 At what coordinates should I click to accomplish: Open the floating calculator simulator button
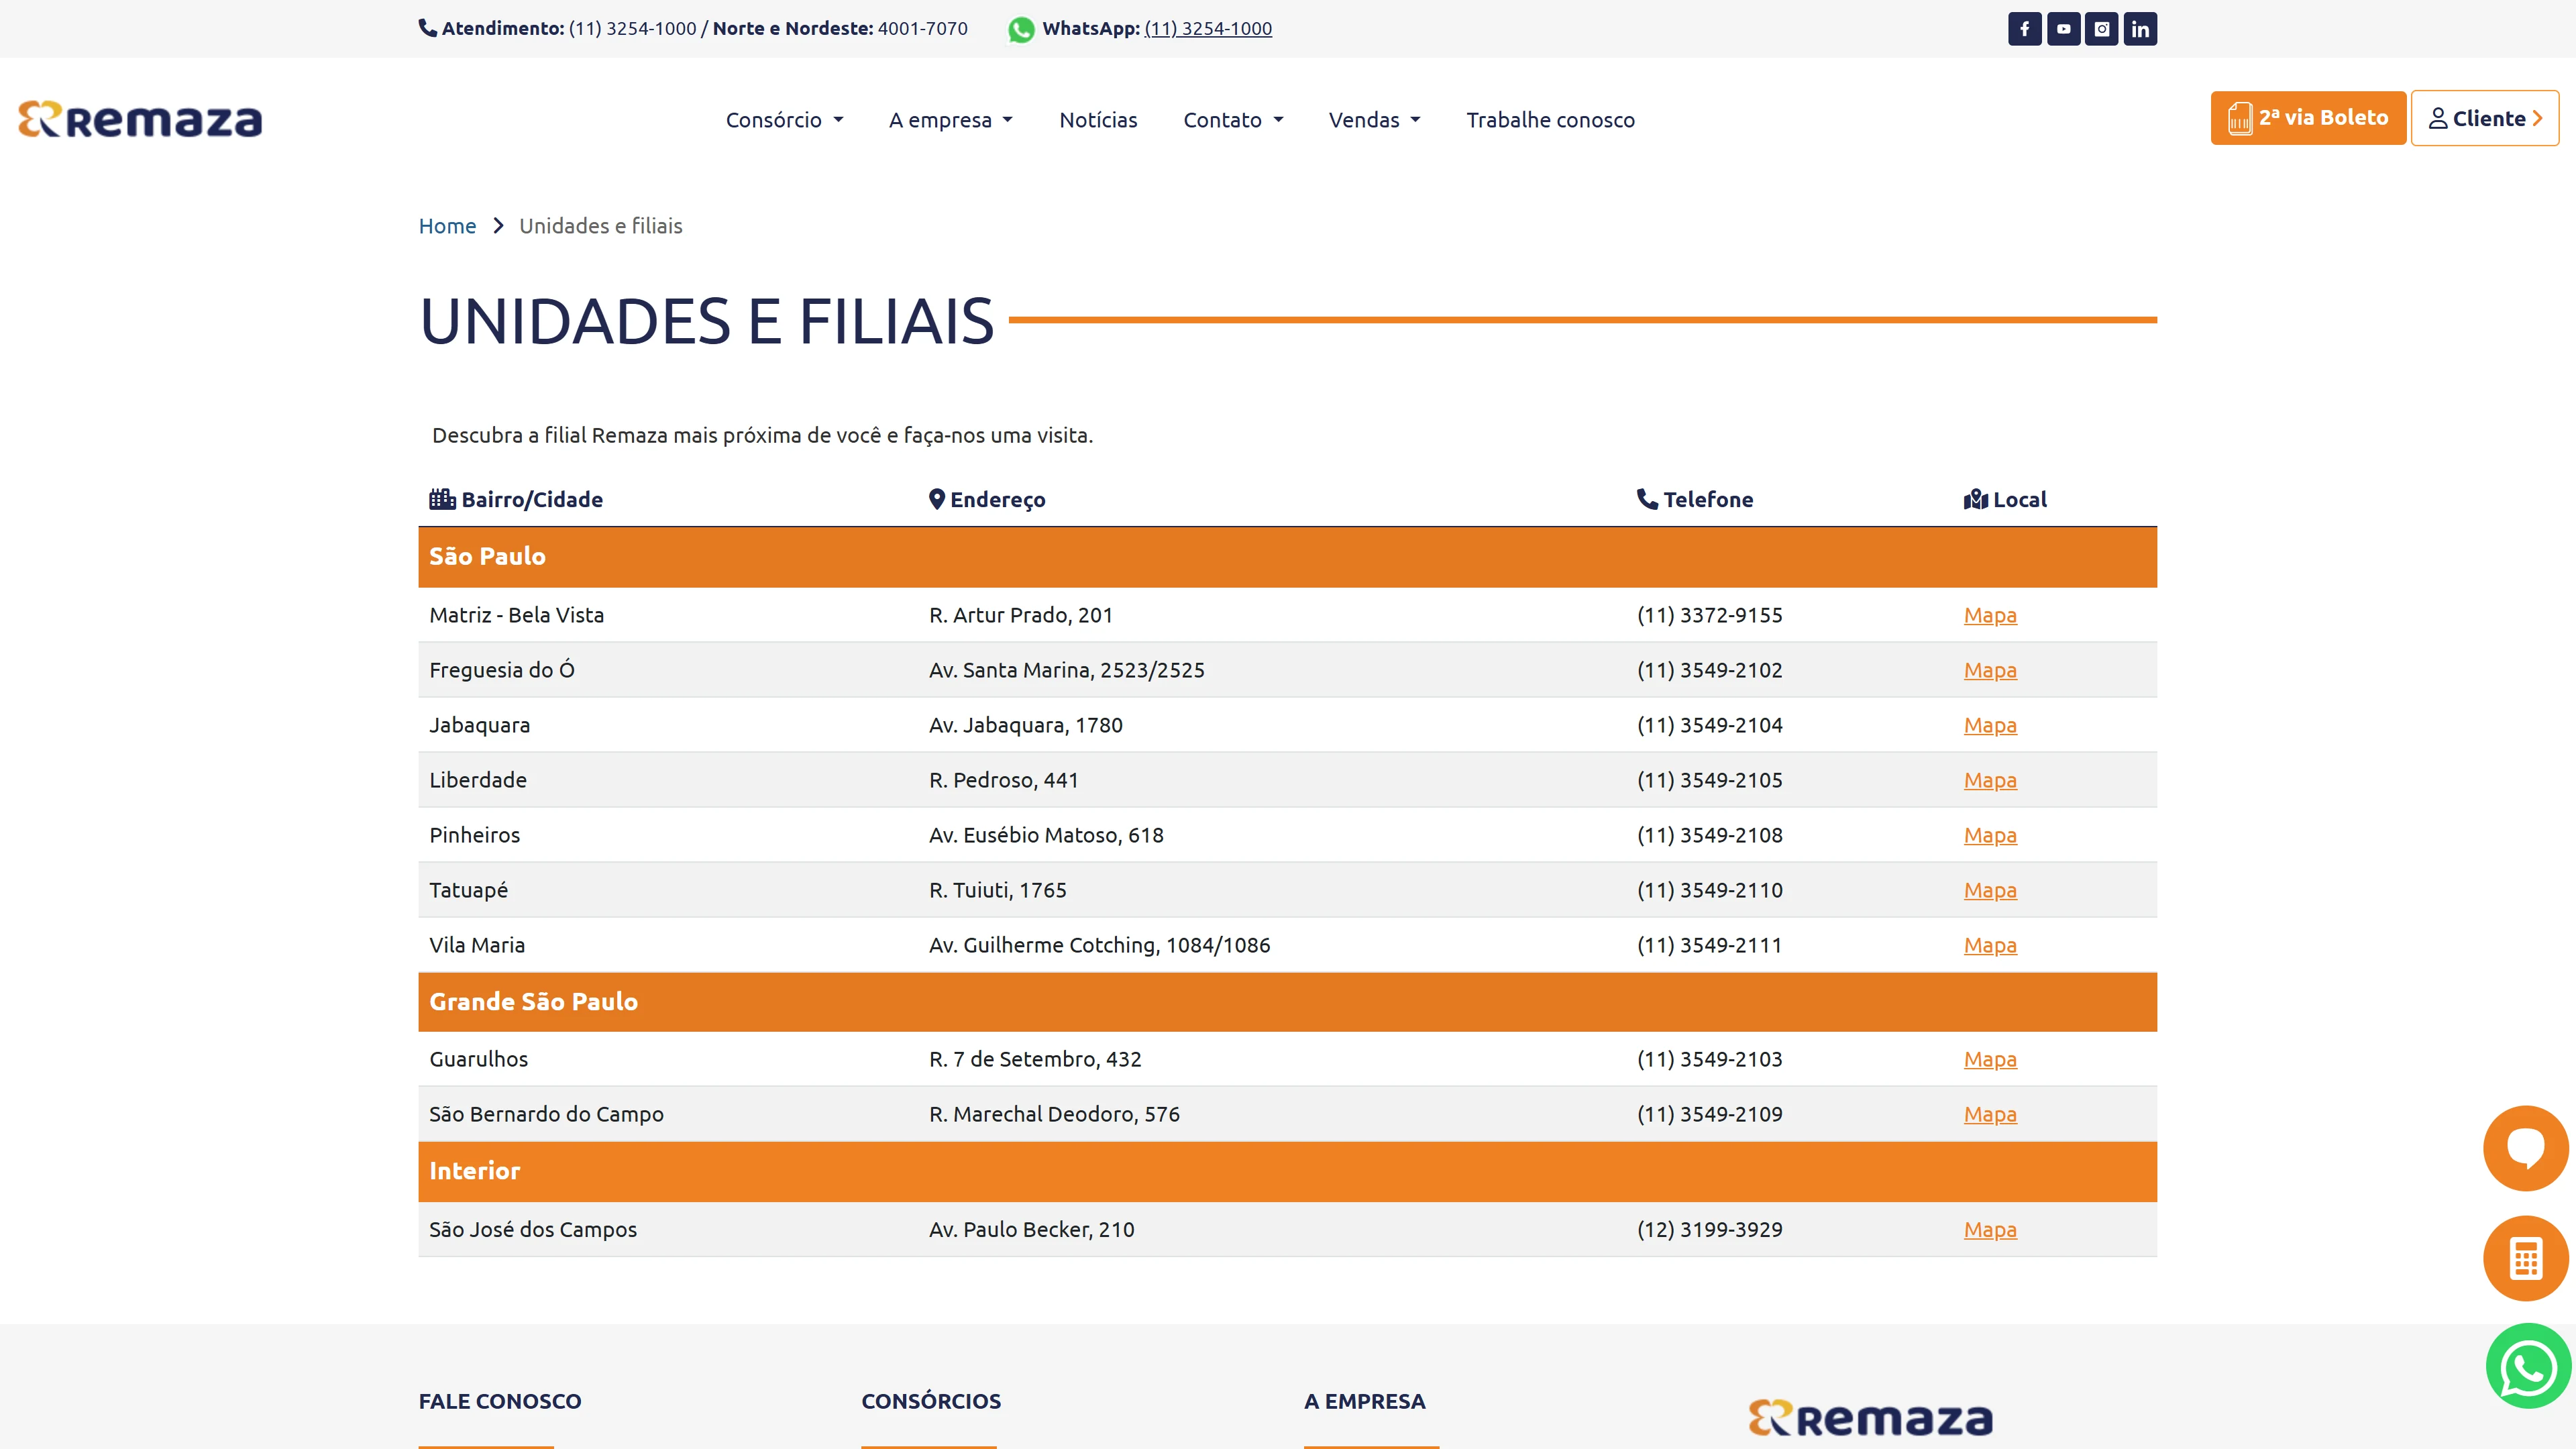(2526, 1258)
